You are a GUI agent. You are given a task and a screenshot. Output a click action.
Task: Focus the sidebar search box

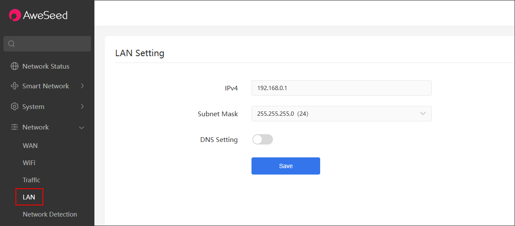click(x=47, y=44)
